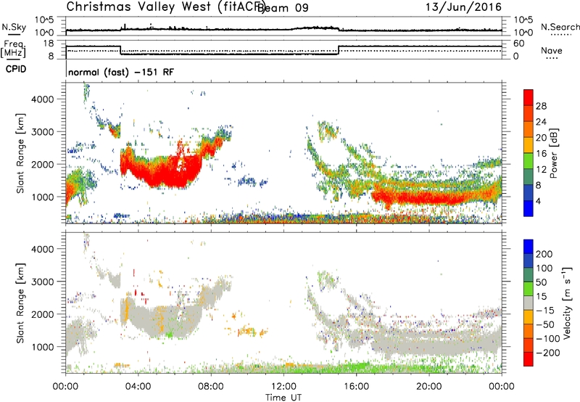Screen dimensions: 580x402
Task: Click the green 12 dB segment of the power colorbar
Action: [529, 161]
